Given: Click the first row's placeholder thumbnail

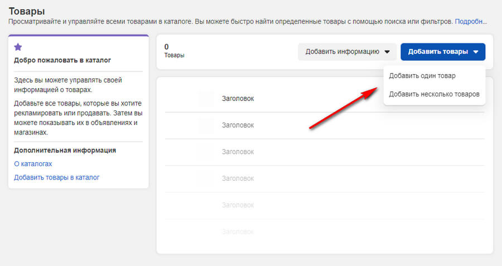Looking at the screenshot, I should coord(206,99).
